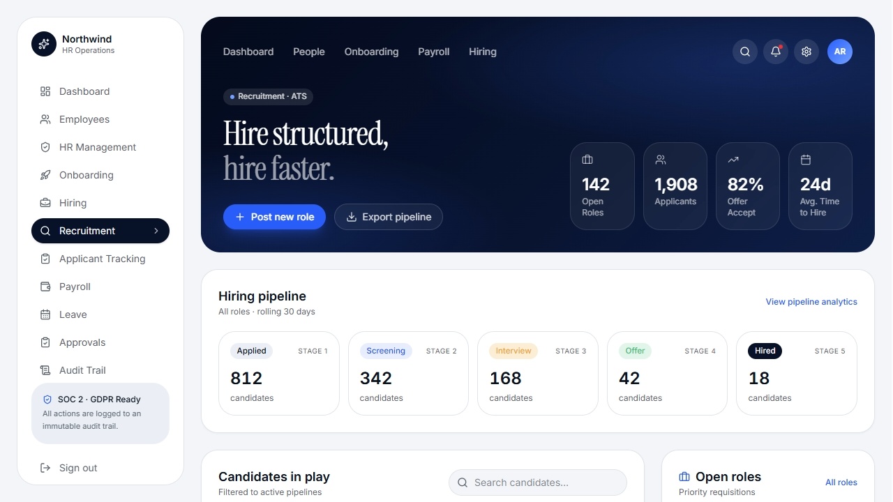893x502 pixels.
Task: Click the 1,908 Applicants stat card
Action: [x=675, y=186]
